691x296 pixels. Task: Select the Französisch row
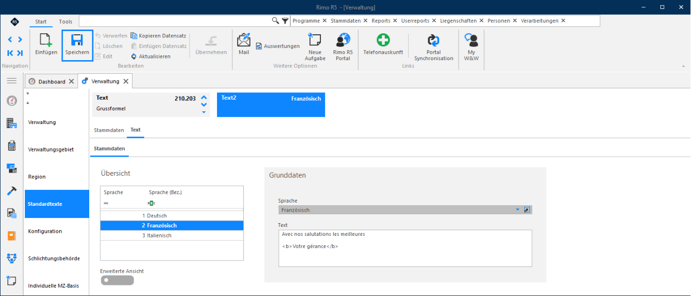(x=172, y=225)
